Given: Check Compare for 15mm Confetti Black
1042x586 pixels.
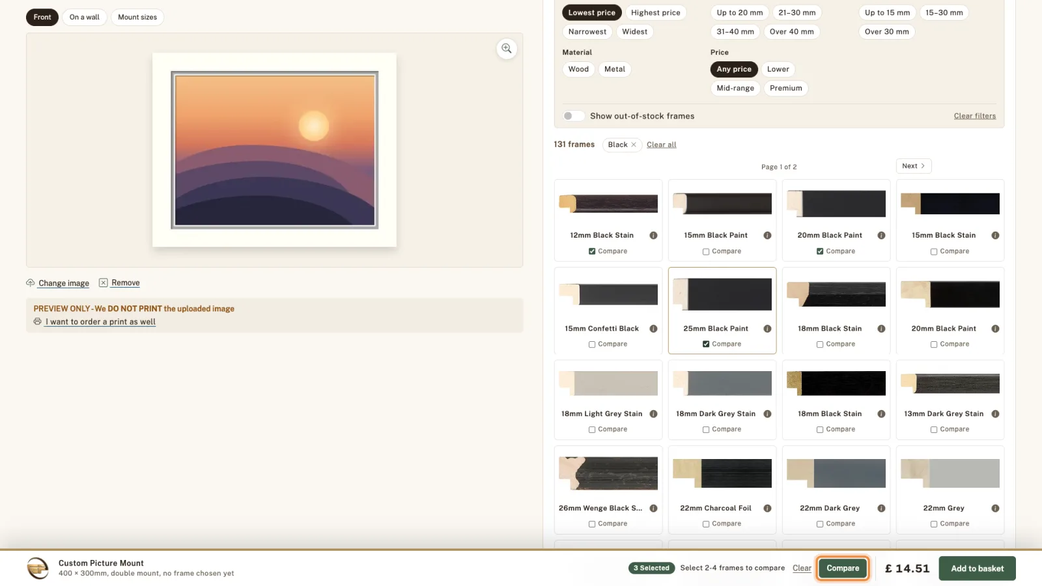Looking at the screenshot, I should click(592, 344).
